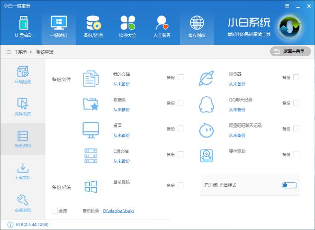Open the title bar dropdown menu button
The width and height of the screenshot is (315, 230).
[x=287, y=4]
